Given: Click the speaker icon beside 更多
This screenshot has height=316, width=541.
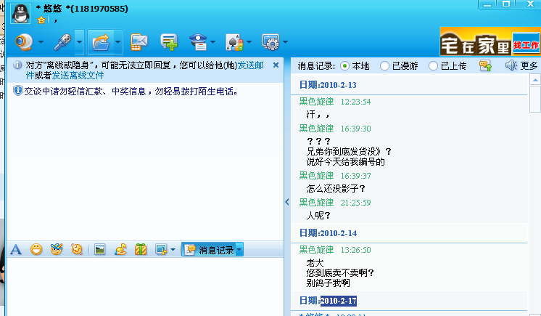Looking at the screenshot, I should [511, 65].
